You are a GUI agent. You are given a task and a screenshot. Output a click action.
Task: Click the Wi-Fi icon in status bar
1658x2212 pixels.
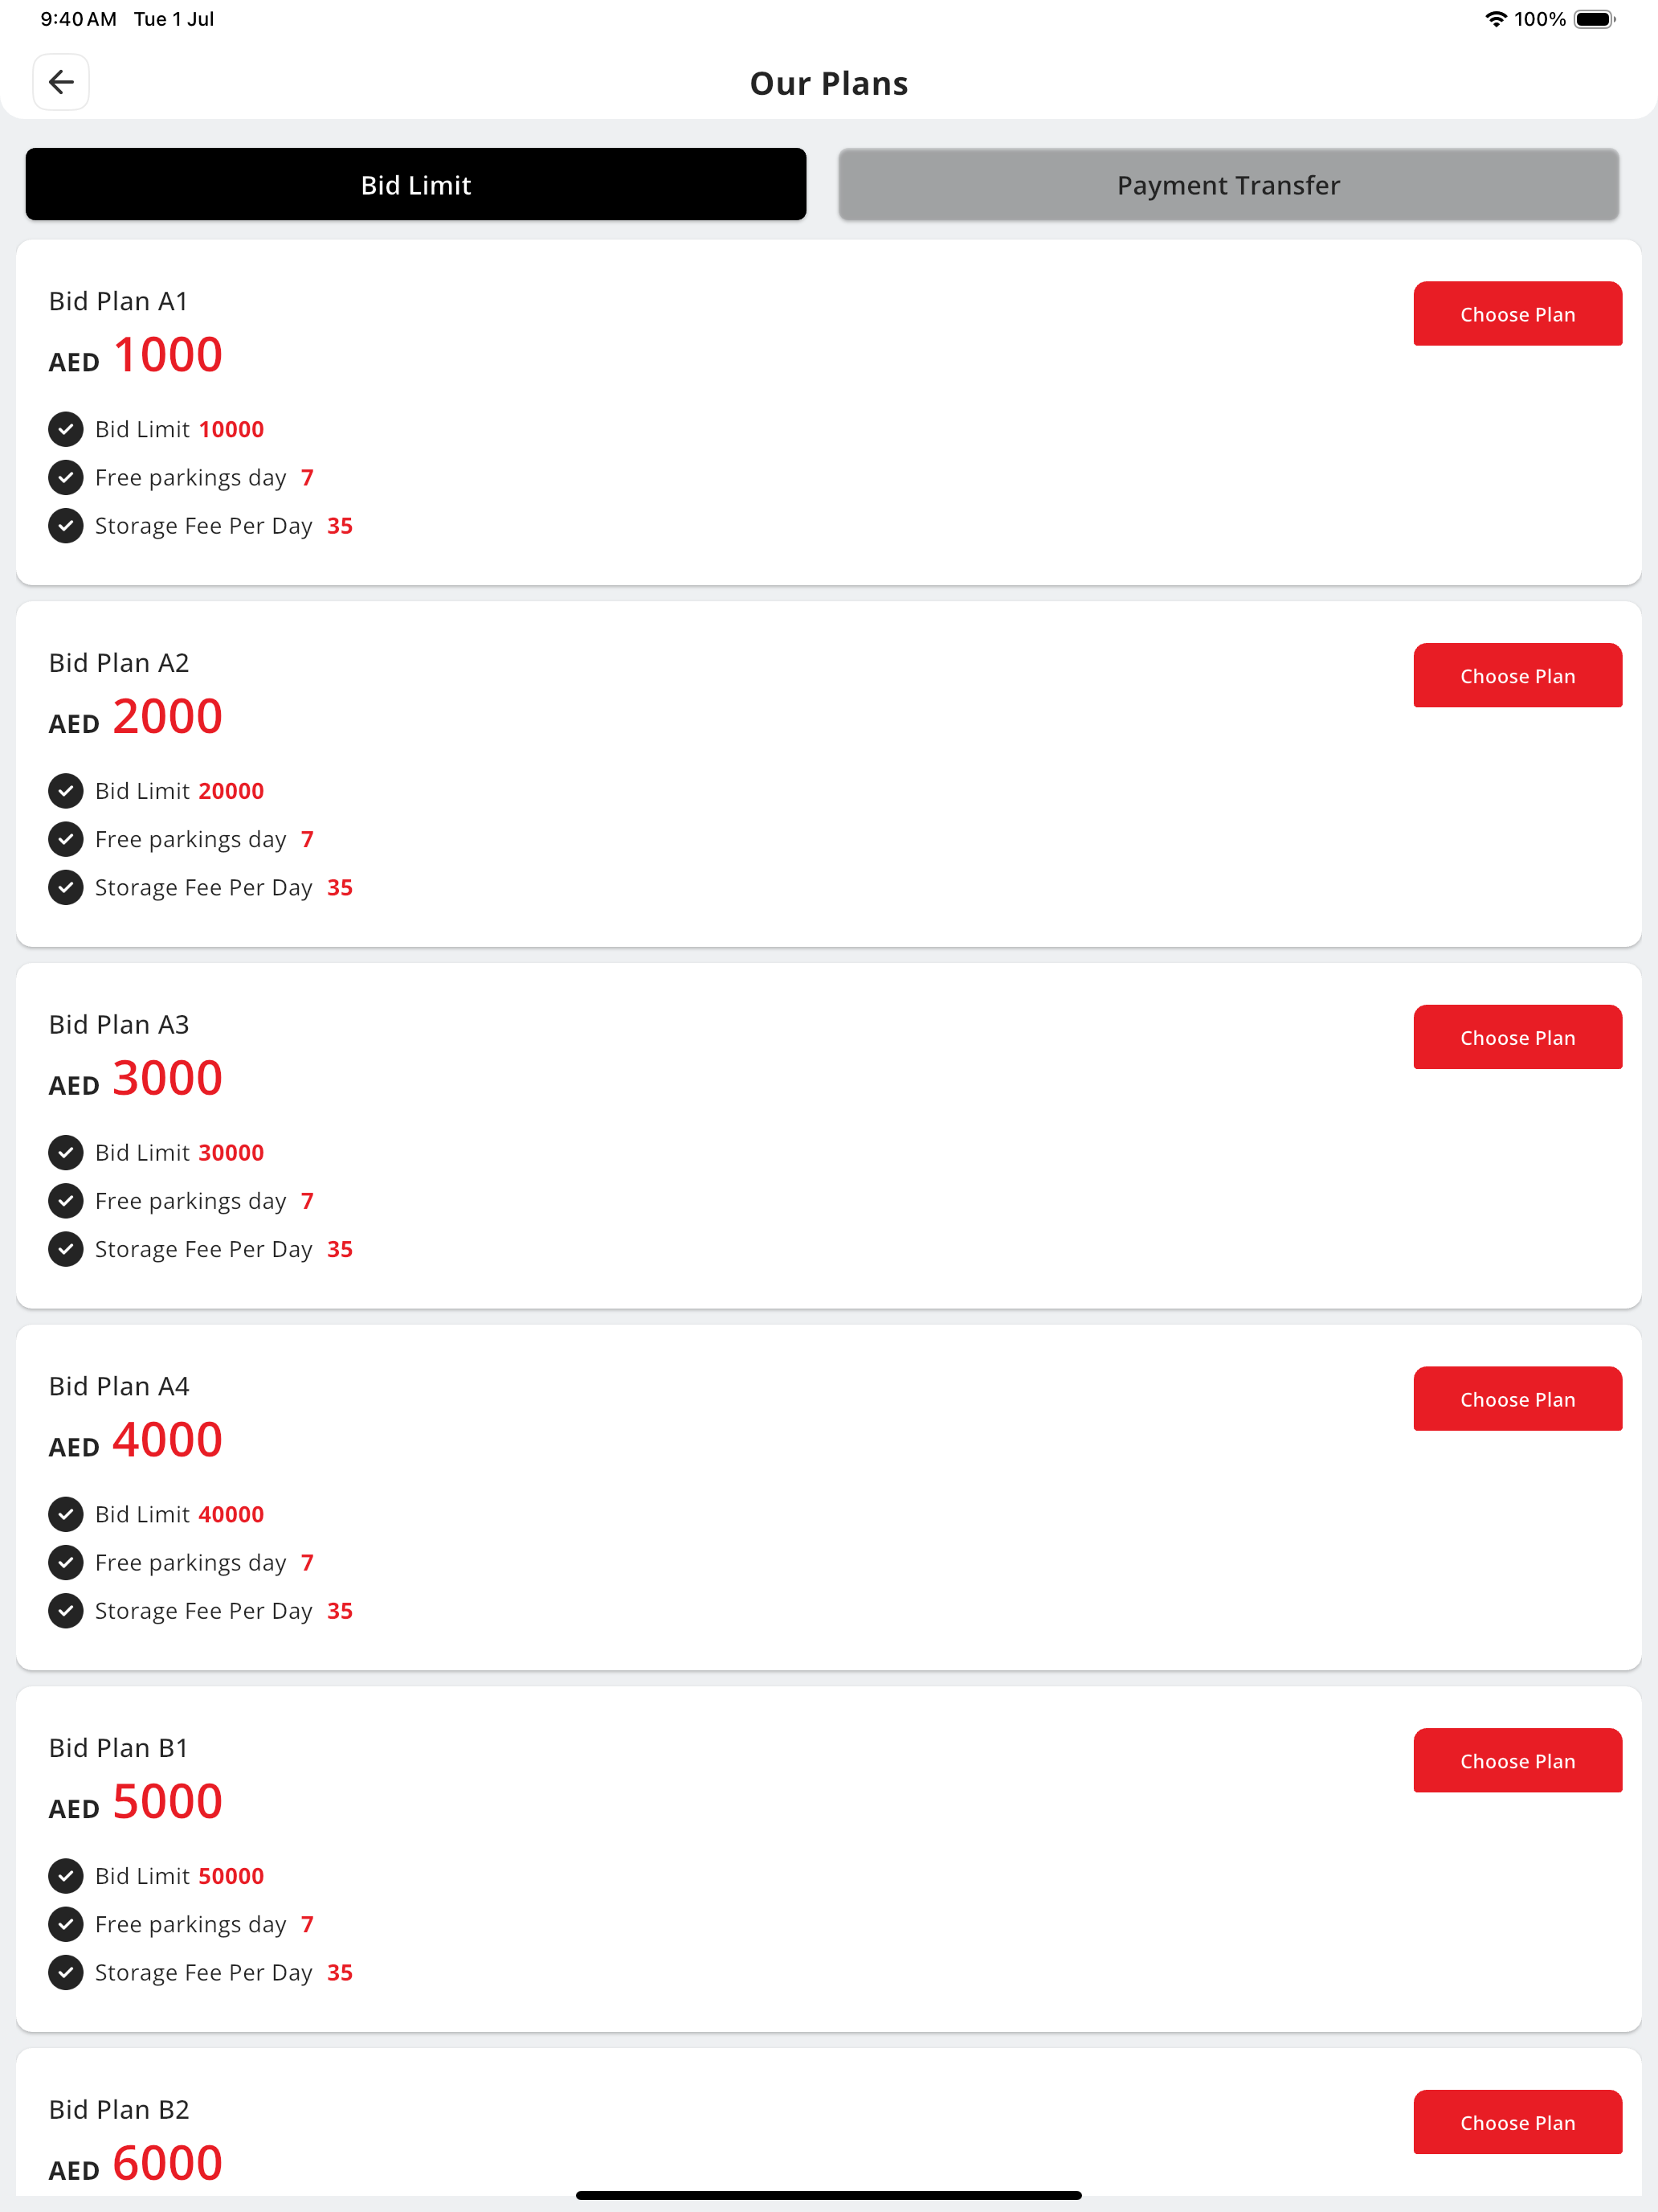[1495, 19]
